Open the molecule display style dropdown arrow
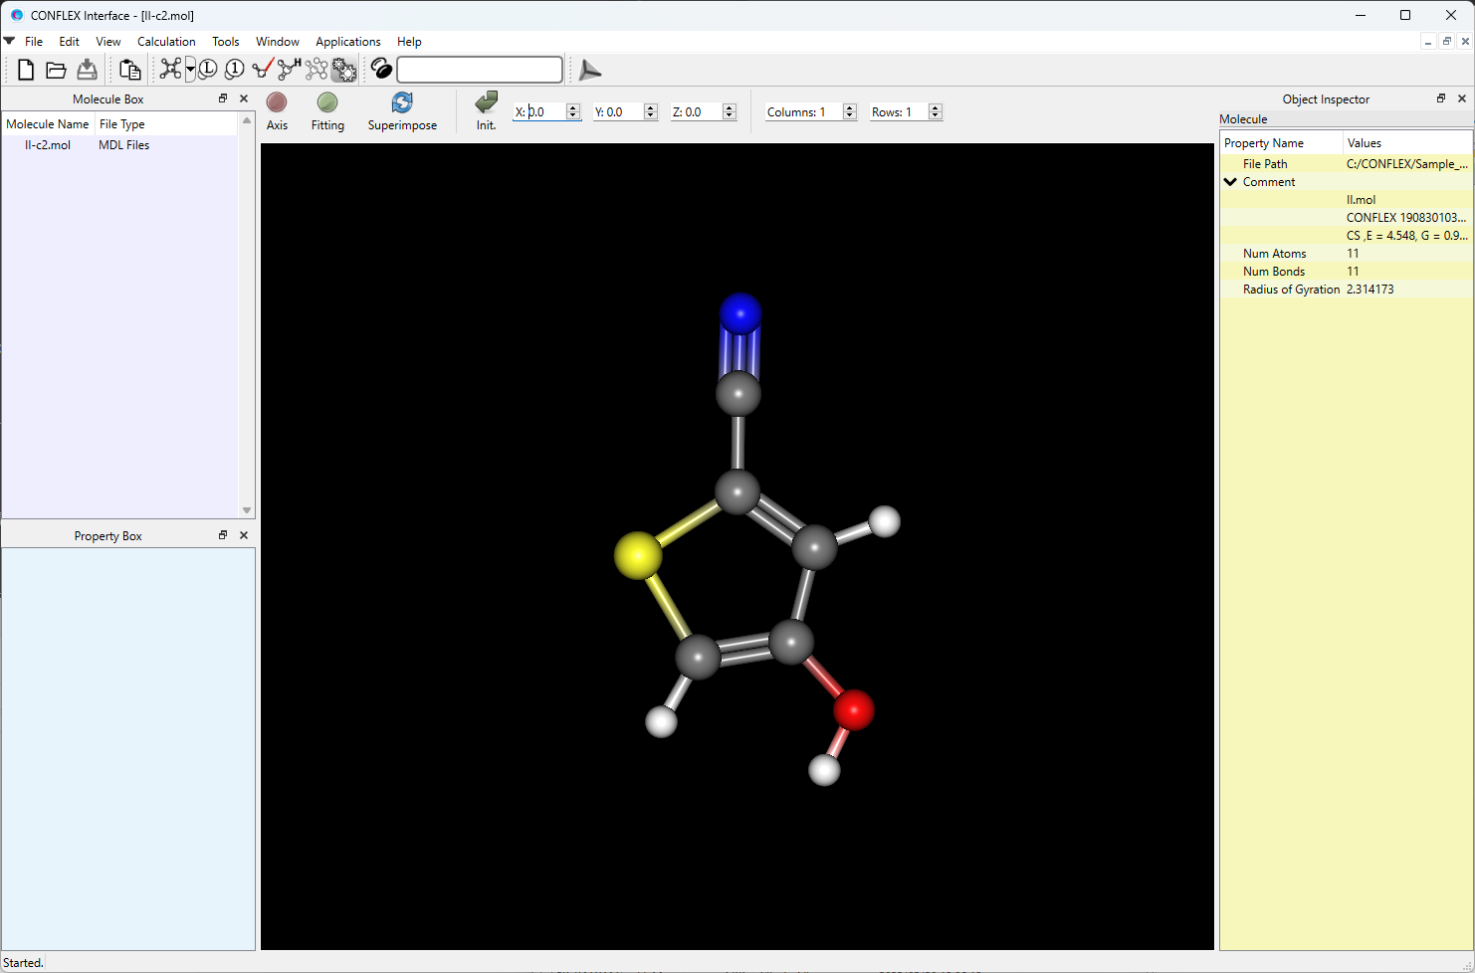 tap(190, 70)
